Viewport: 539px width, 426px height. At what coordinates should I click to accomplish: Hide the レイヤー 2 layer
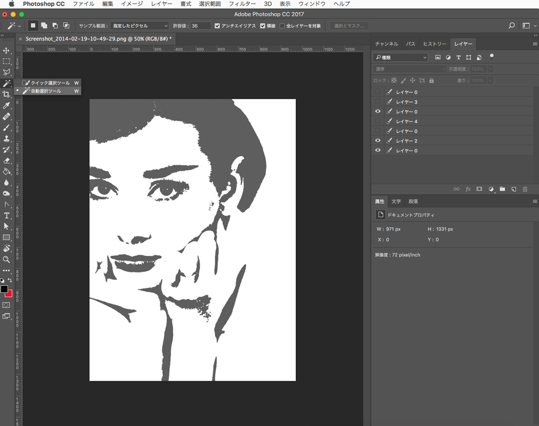point(378,141)
